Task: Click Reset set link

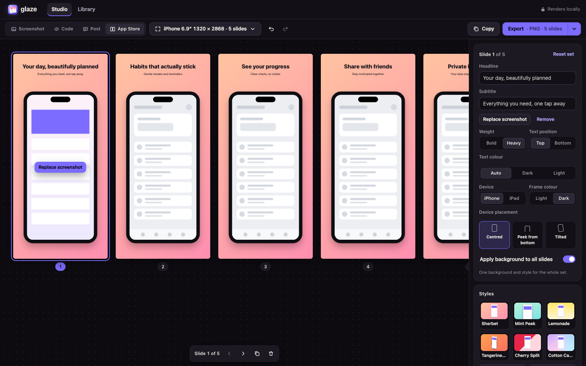Action: coord(563,54)
